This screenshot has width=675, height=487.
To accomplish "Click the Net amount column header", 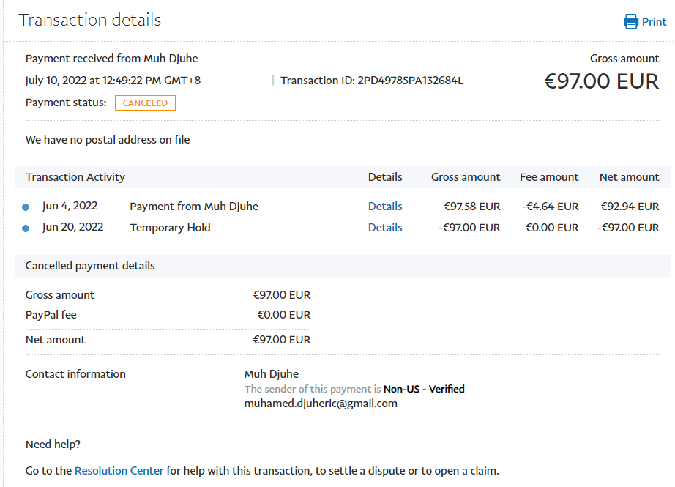I will coord(629,177).
